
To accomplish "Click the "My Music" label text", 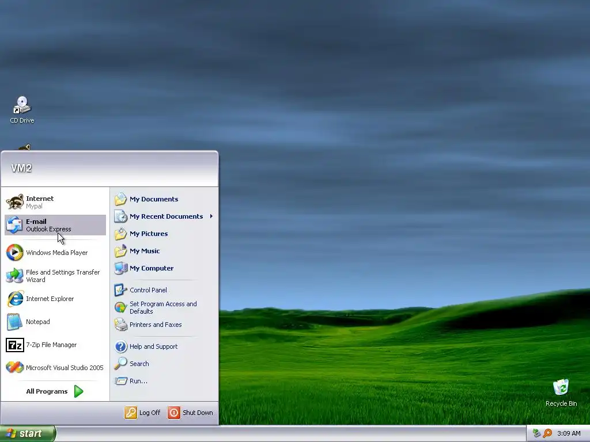I will 145,251.
